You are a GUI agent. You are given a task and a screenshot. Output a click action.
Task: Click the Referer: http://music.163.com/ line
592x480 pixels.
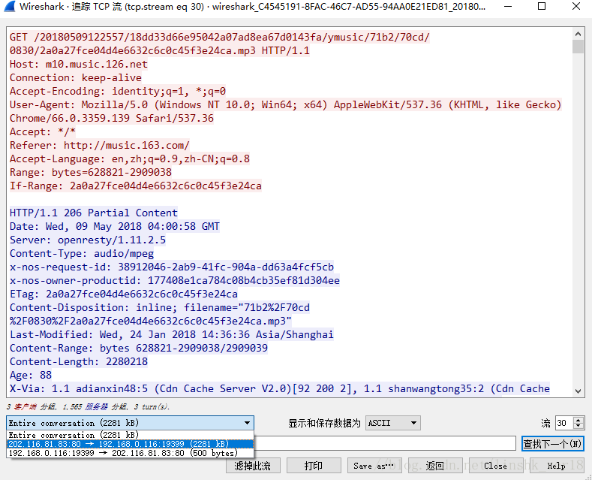click(x=100, y=146)
